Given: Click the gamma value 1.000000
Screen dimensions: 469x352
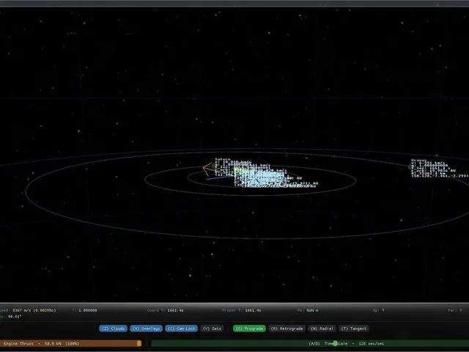Looking at the screenshot, I should [88, 310].
